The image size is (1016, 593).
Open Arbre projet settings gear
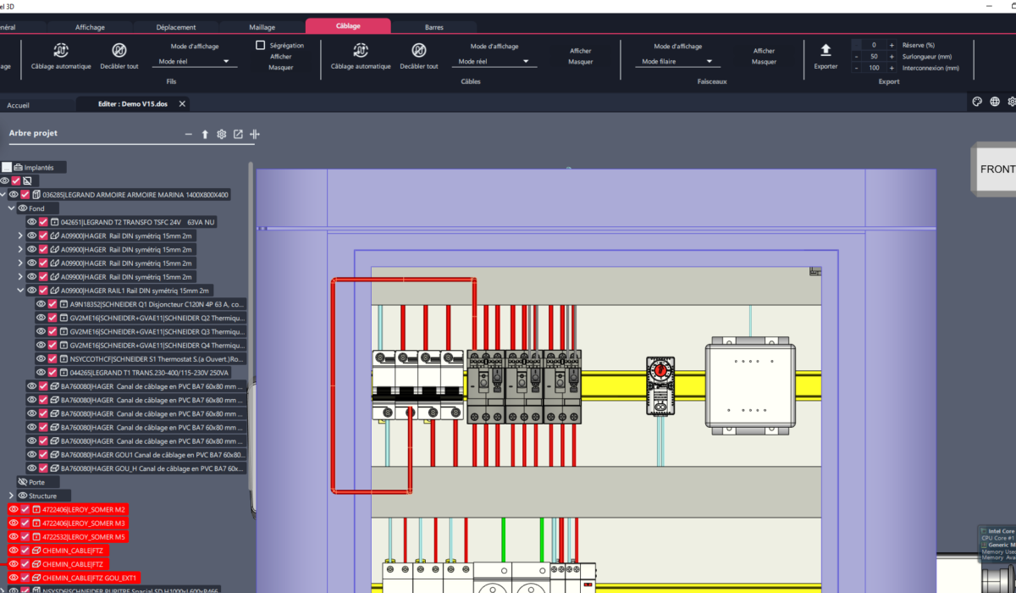point(222,135)
